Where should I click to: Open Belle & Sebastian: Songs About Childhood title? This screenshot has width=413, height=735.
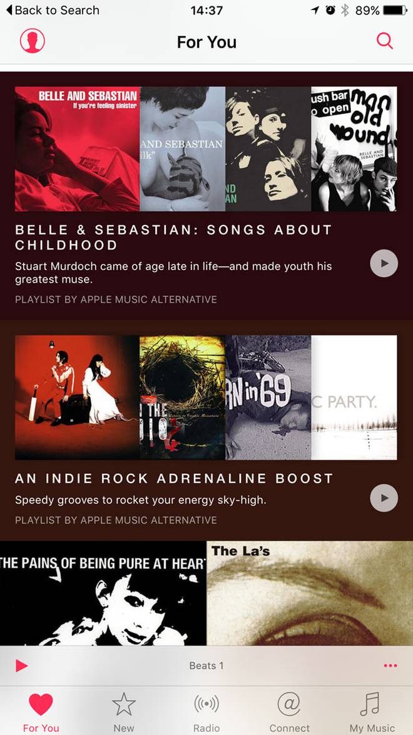(x=173, y=237)
